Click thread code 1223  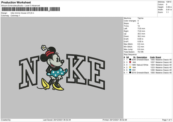click(x=153, y=67)
